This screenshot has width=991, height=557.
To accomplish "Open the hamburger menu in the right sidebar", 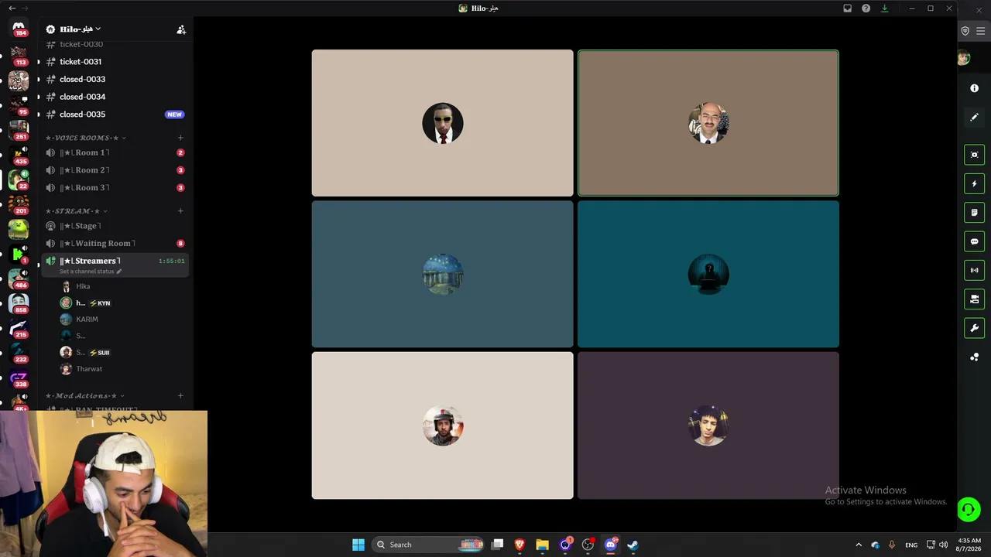I will 980,31.
